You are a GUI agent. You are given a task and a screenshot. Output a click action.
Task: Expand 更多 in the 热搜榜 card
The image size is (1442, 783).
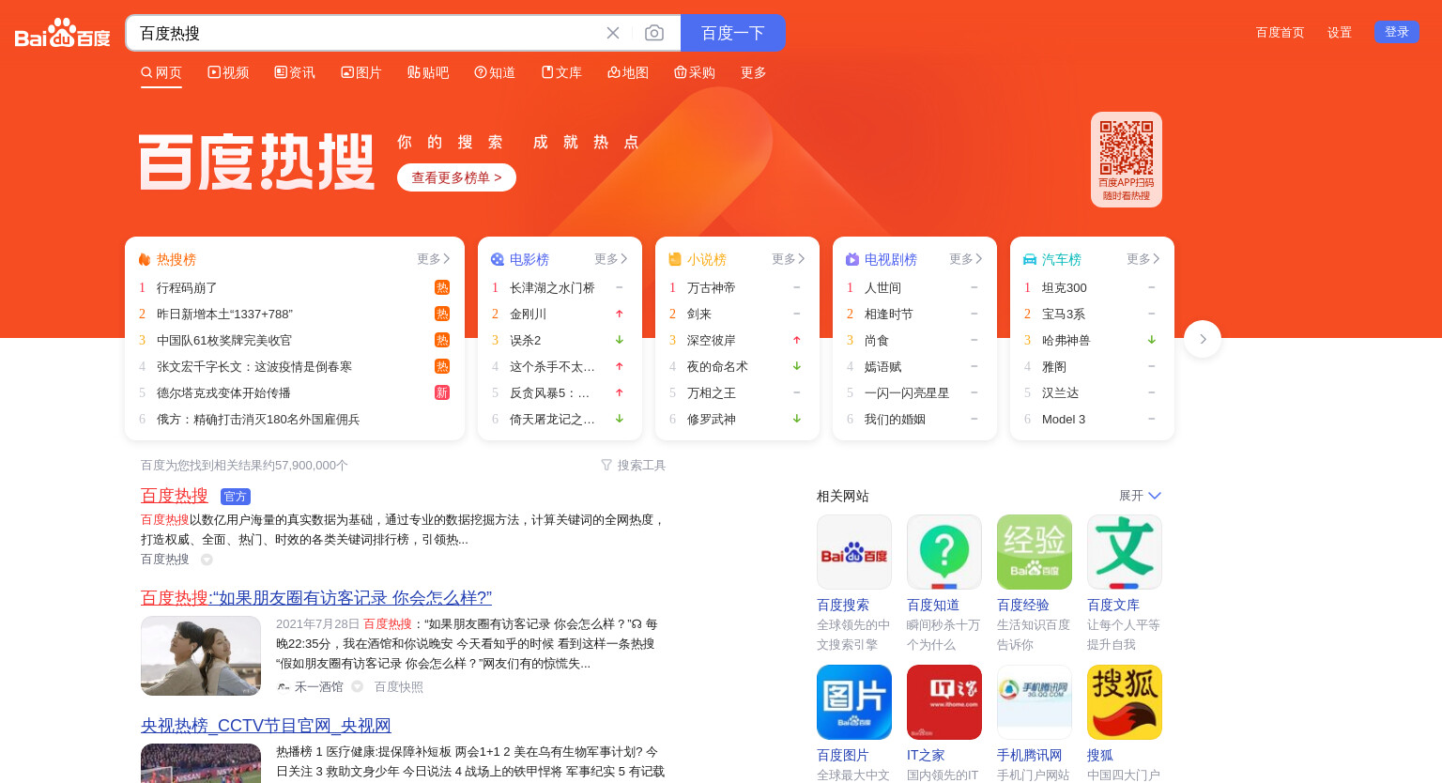click(434, 259)
